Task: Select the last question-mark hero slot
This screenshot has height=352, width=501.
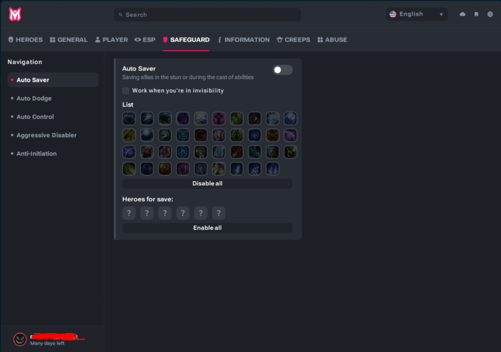Action: (x=219, y=213)
